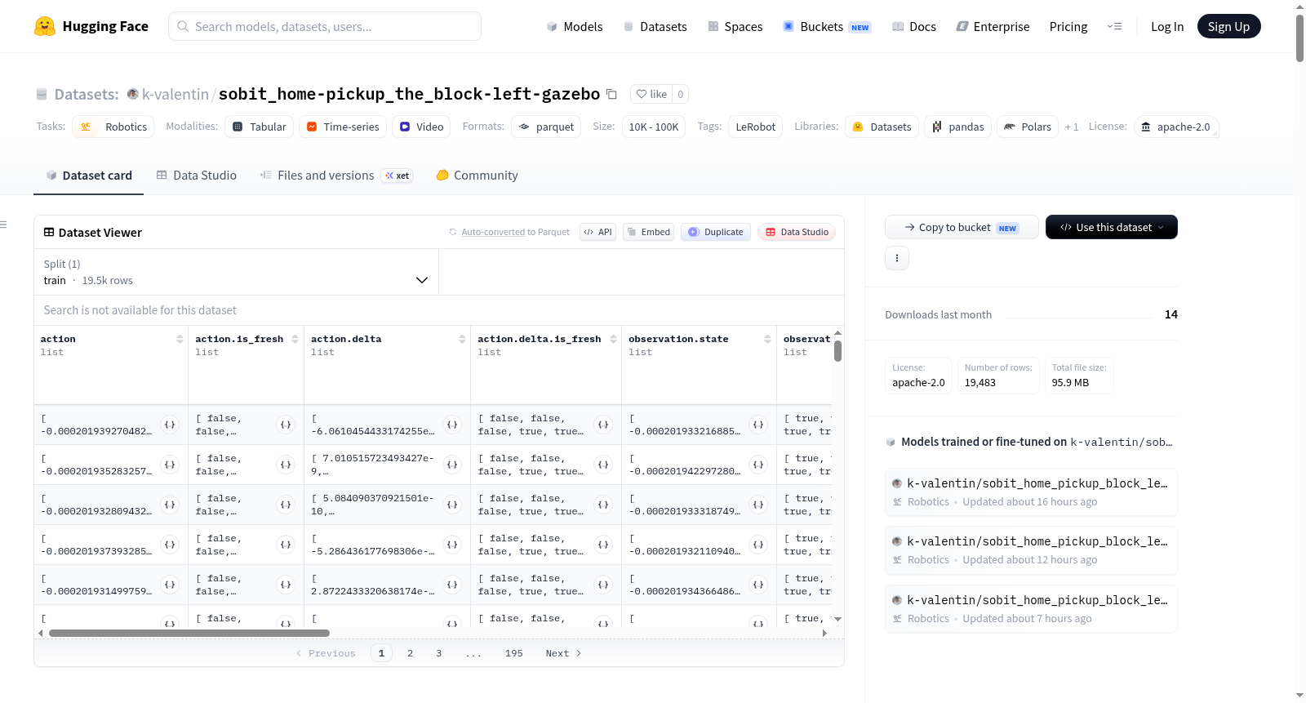
Task: Click the heart like button
Action: coord(651,94)
